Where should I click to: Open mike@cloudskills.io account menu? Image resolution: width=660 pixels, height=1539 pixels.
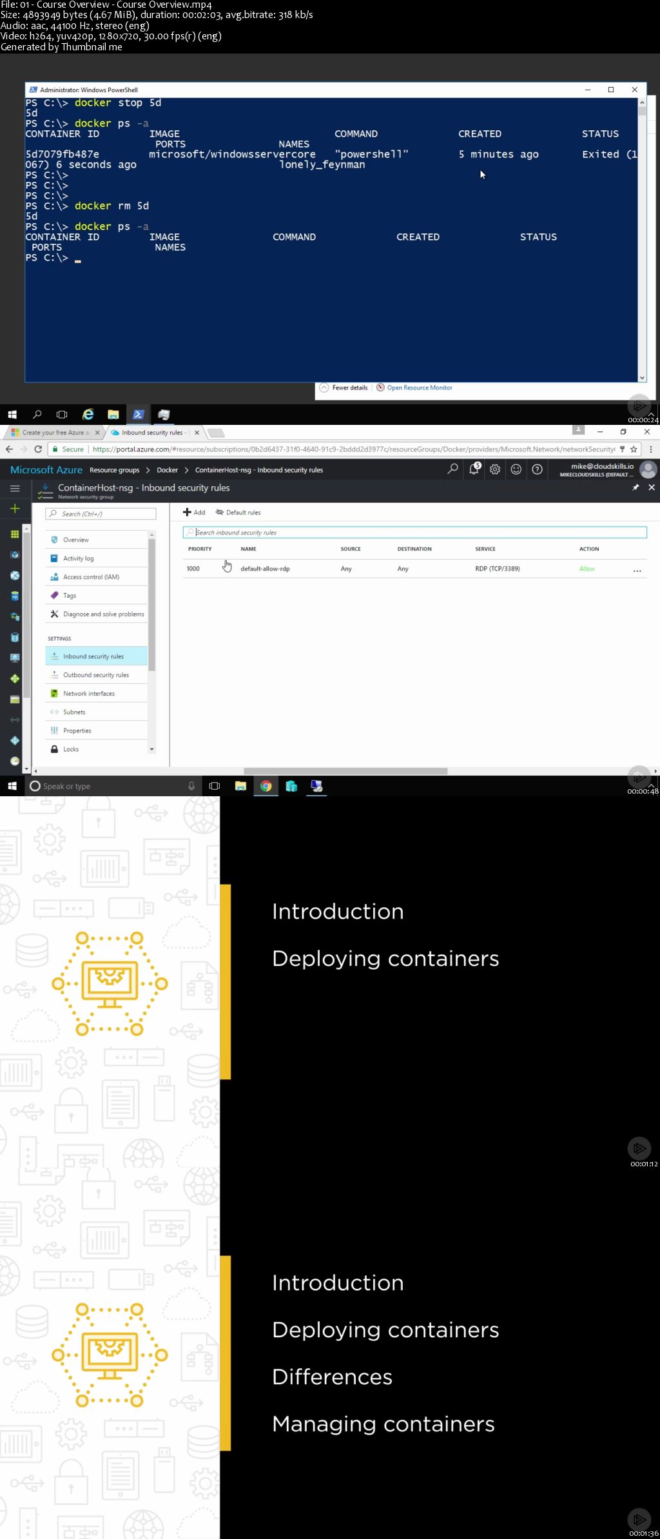click(x=607, y=469)
